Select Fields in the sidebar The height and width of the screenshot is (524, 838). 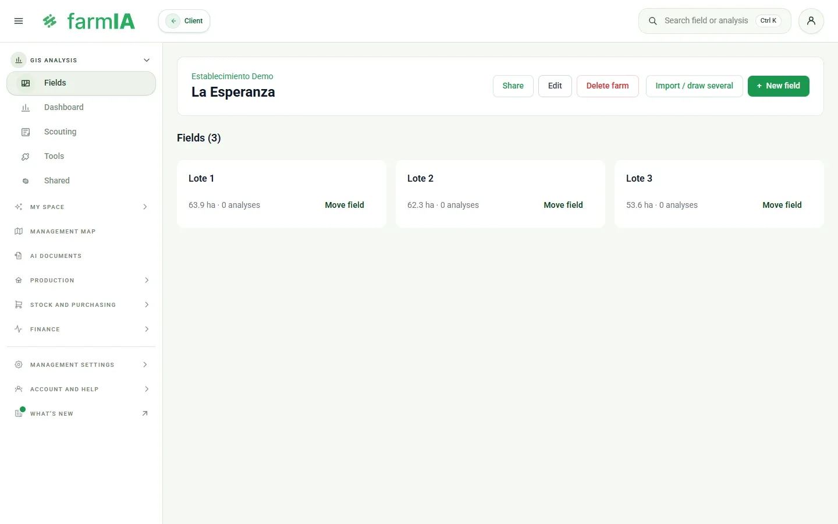(81, 83)
